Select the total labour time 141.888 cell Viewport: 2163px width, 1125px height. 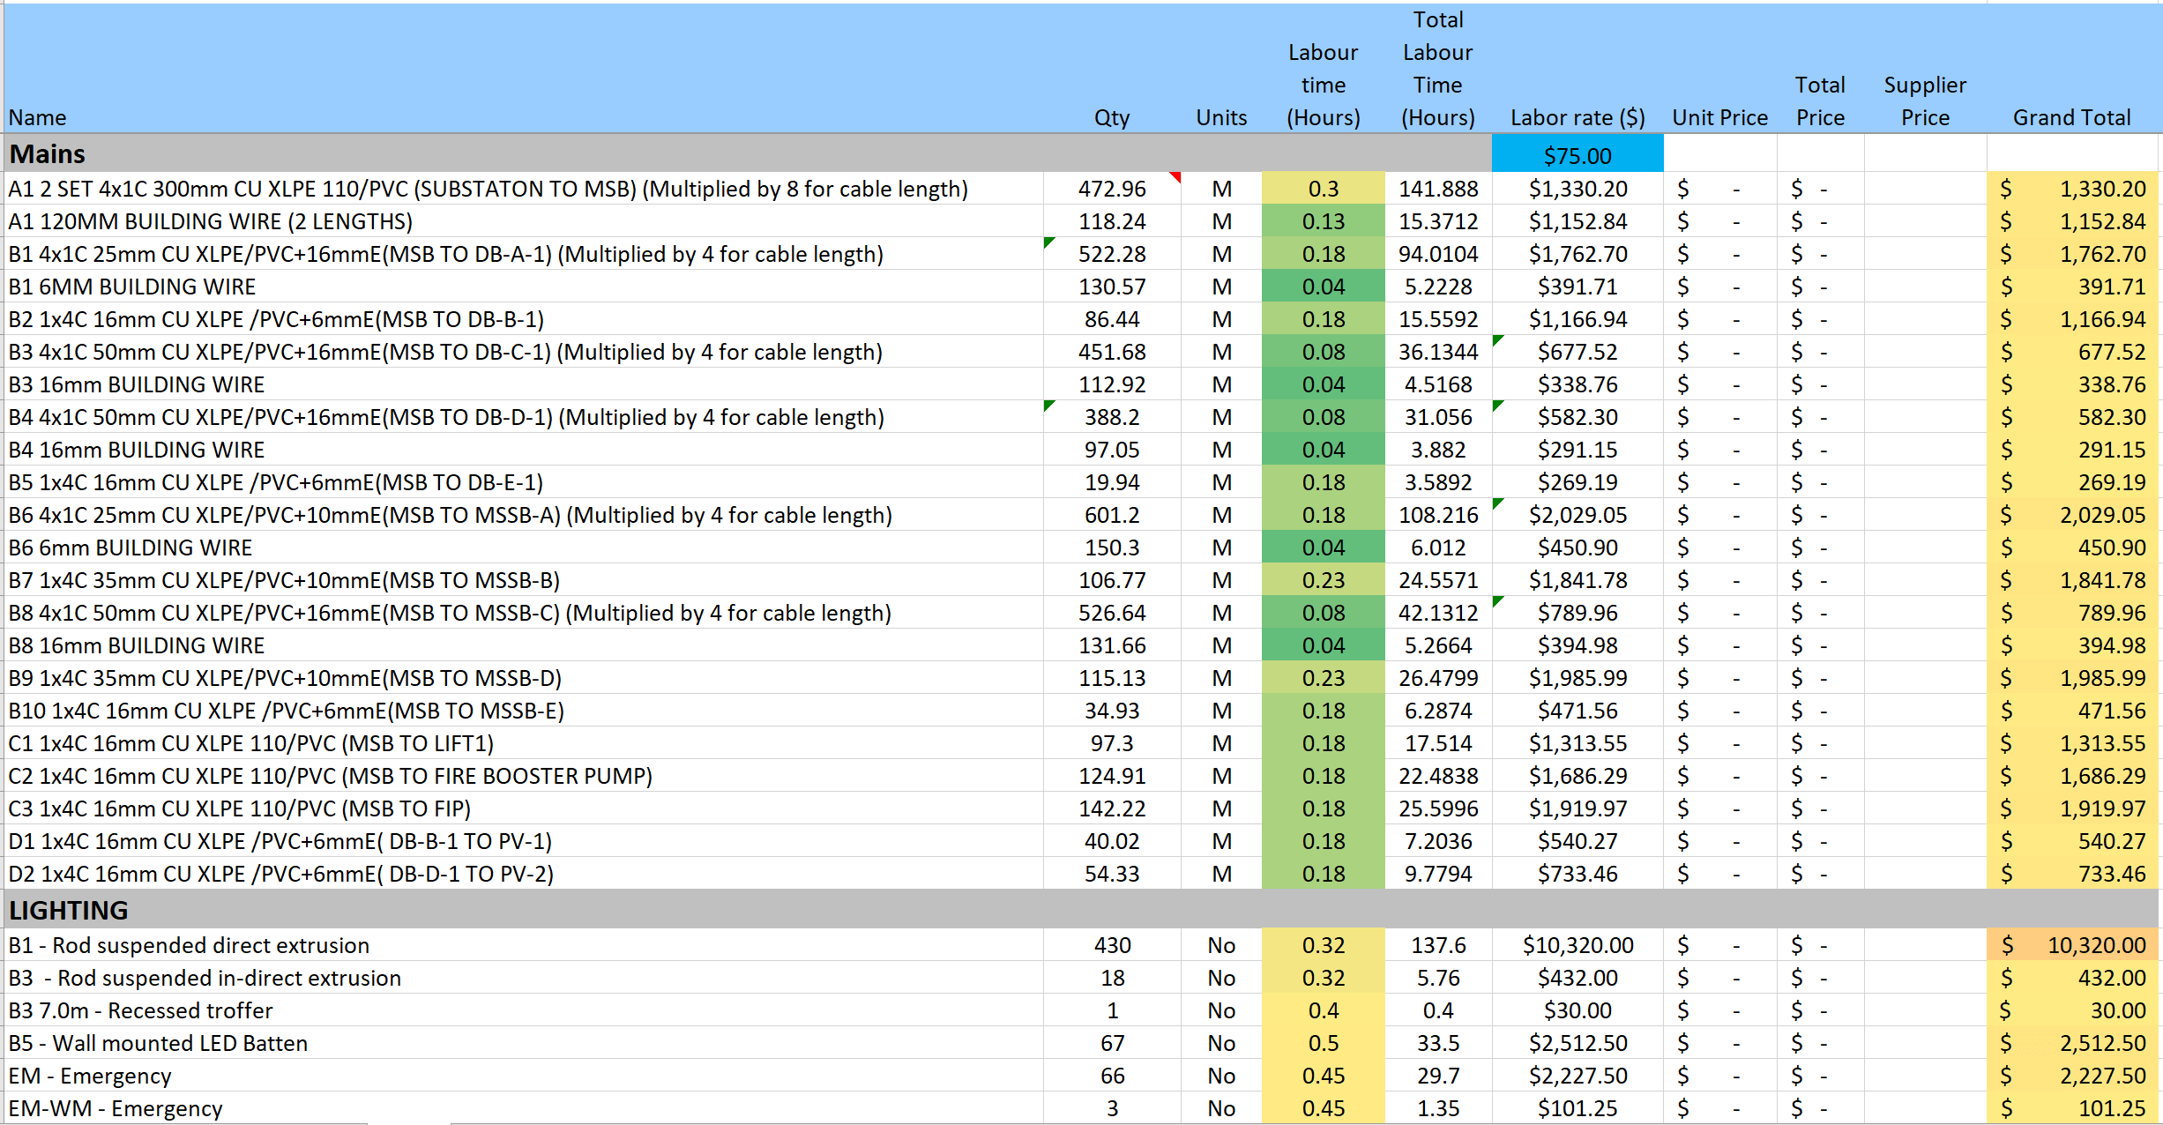coord(1437,189)
